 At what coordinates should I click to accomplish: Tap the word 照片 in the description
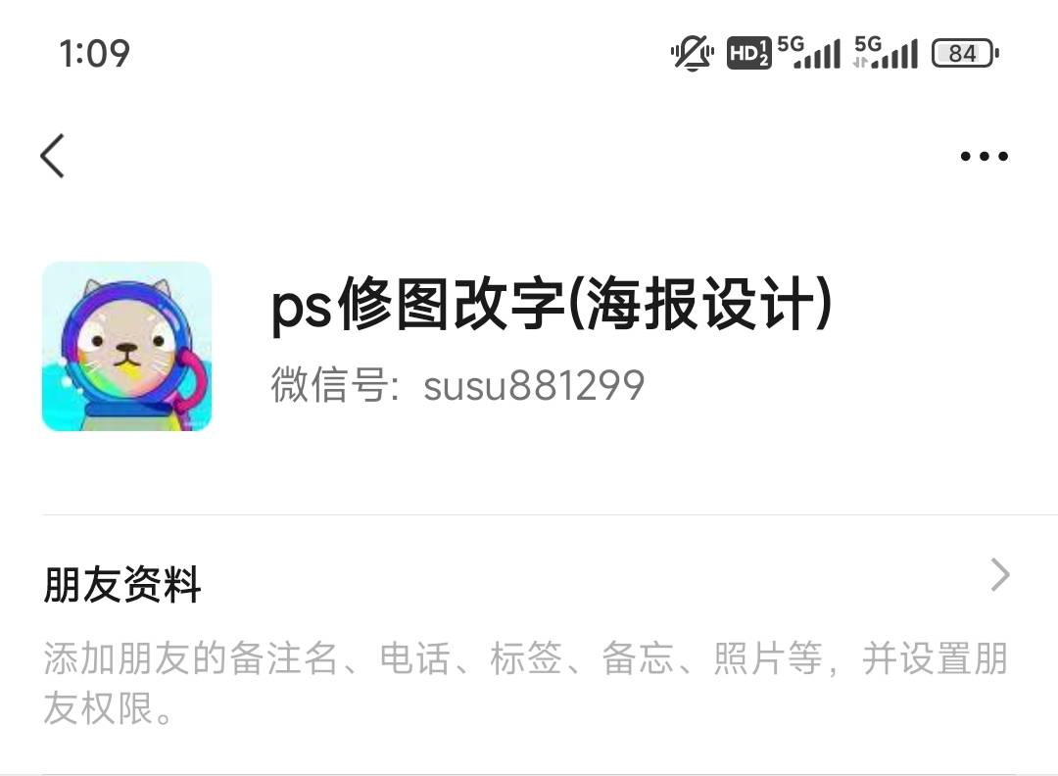(x=749, y=658)
